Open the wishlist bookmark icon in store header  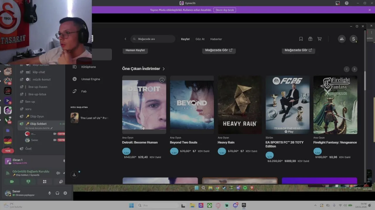point(301,39)
